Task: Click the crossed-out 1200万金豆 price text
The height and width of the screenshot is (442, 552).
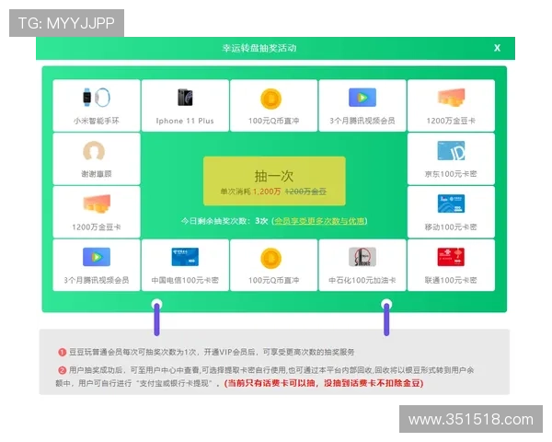Action: pyautogui.click(x=305, y=192)
